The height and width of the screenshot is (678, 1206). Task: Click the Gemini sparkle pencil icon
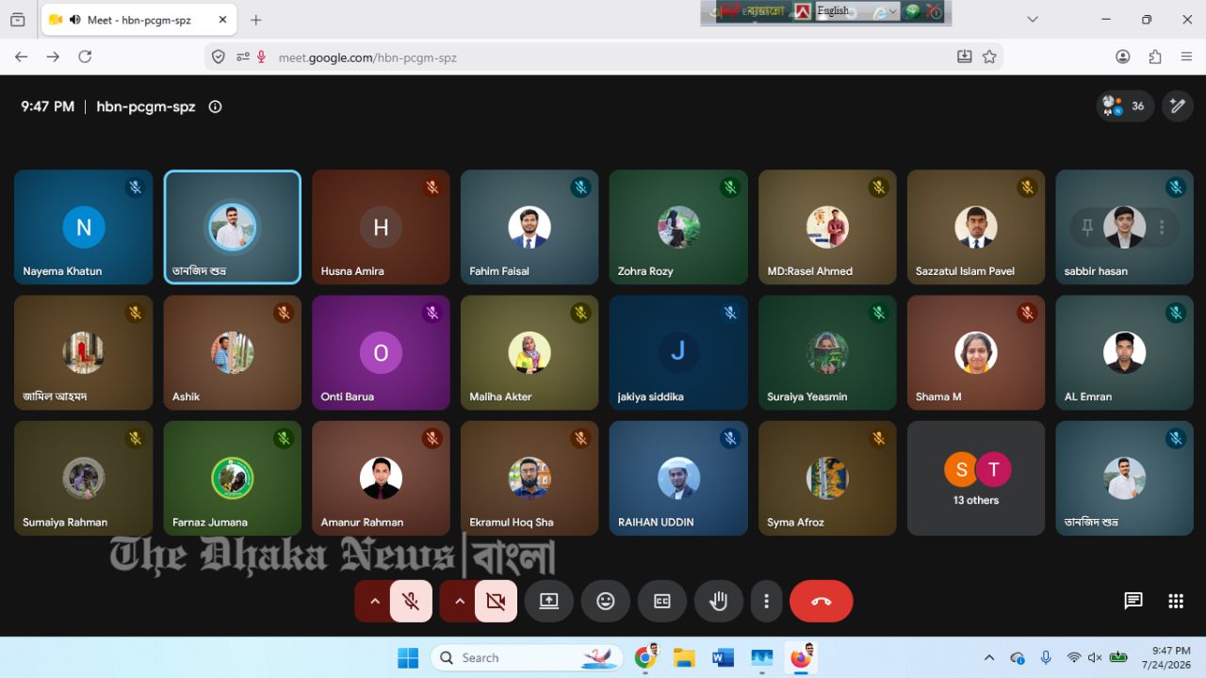pyautogui.click(x=1178, y=105)
